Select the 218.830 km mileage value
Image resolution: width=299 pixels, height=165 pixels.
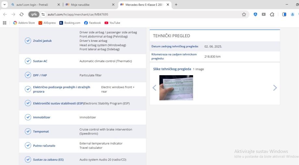coord(213,56)
